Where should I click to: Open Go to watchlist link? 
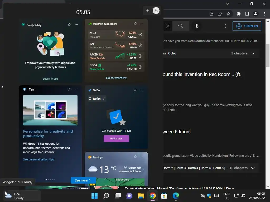[116, 78]
